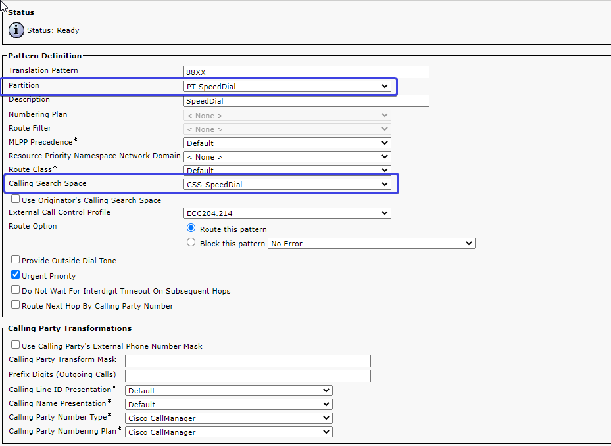Enable Route Next Hop By Calling Party Number
Image resolution: width=611 pixels, height=446 pixels.
pyautogui.click(x=16, y=305)
